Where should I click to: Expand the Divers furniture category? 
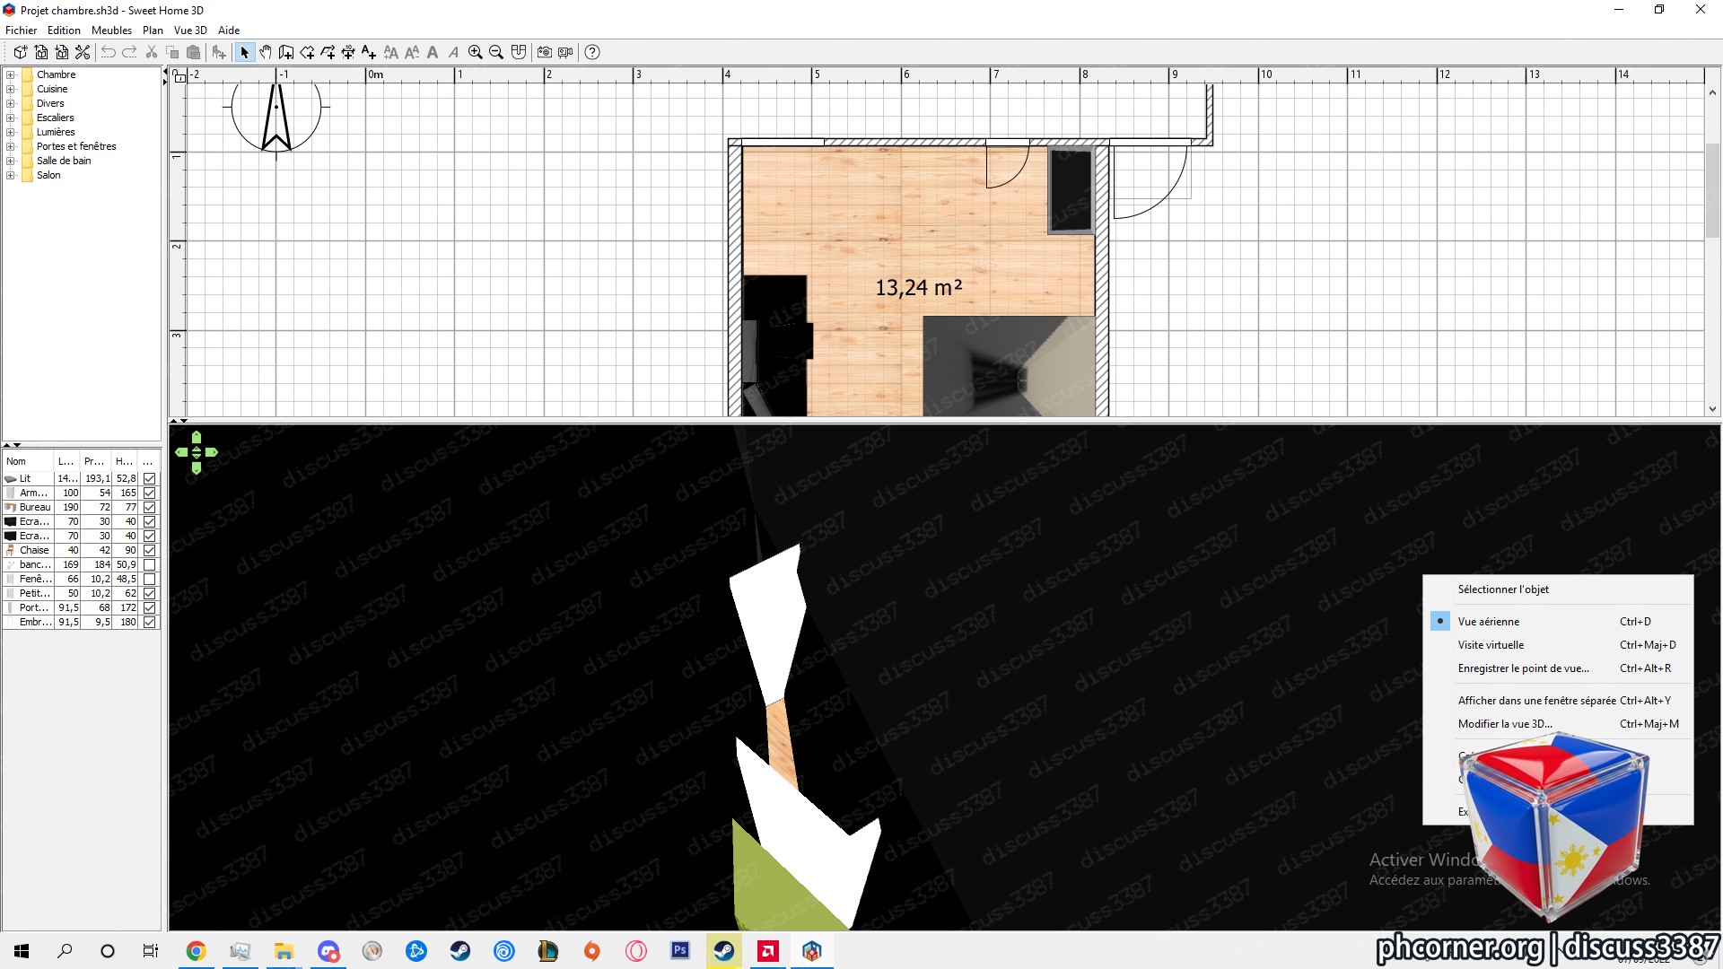(x=11, y=103)
